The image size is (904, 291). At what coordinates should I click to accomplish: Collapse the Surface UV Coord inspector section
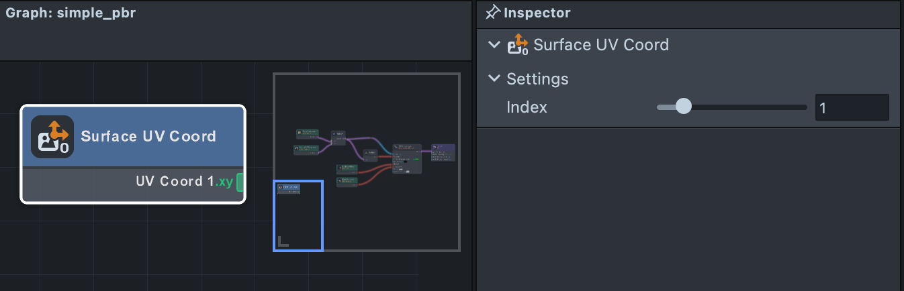coord(494,45)
